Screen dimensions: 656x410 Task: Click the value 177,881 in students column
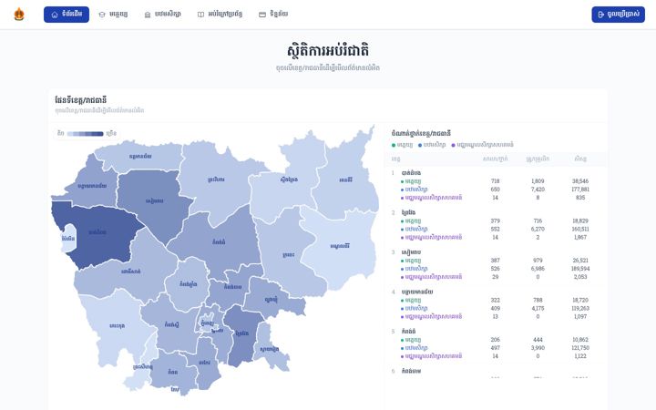click(580, 190)
